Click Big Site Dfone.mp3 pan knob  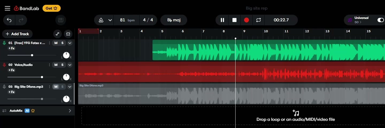(66, 99)
